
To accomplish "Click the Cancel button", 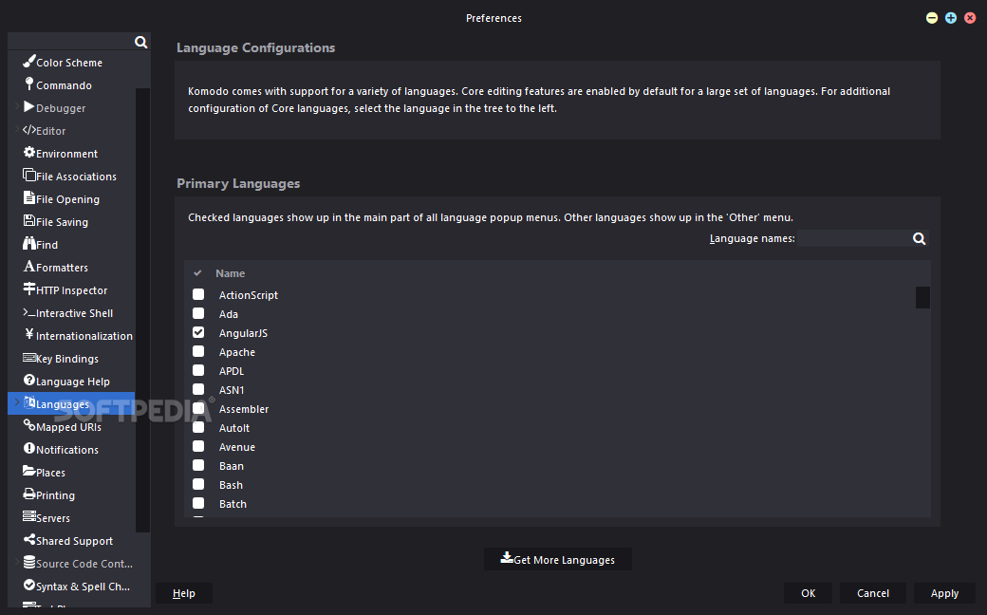I will [873, 593].
